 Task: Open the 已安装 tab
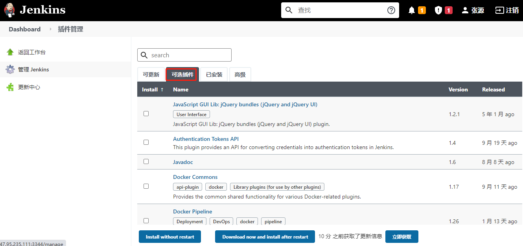click(214, 75)
